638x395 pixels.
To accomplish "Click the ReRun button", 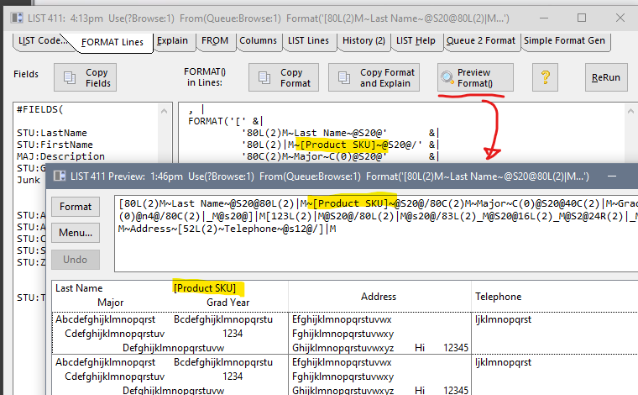I will (605, 78).
